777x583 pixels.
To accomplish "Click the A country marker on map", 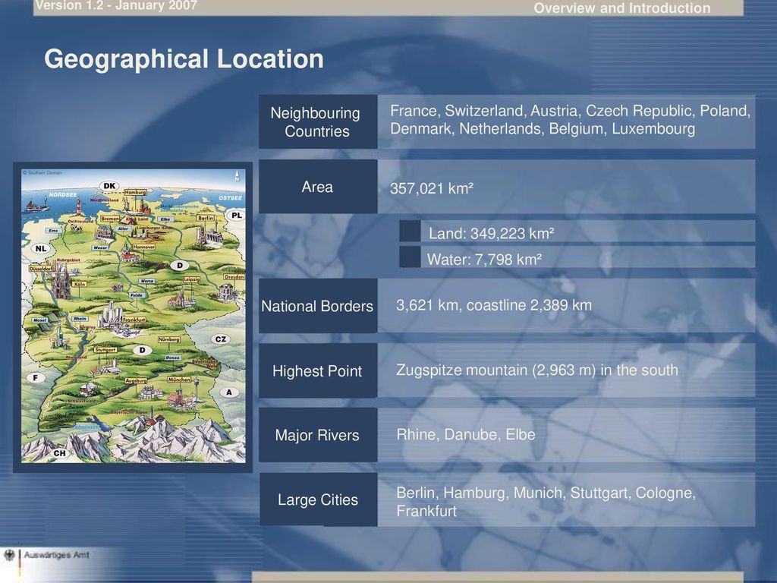I will [x=229, y=392].
